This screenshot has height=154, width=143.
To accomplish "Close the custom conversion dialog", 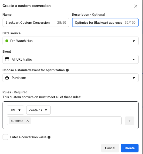I will (136, 6).
